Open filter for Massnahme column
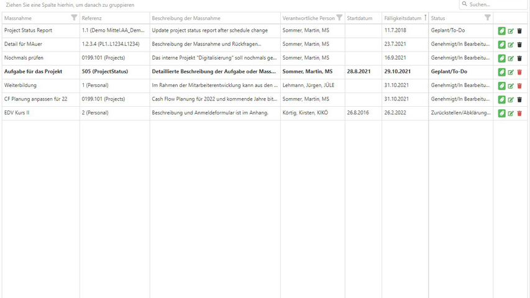530x298 pixels. (x=75, y=18)
